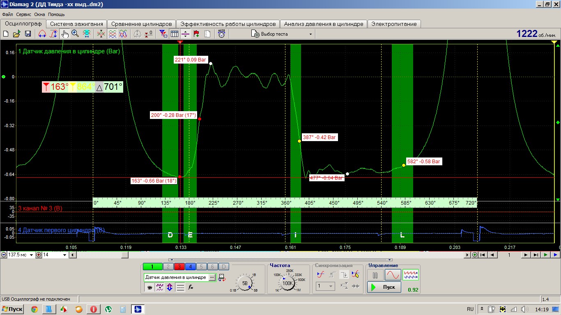The image size is (561, 315).
Task: Adjust the 5B voltage range knob
Action: pyautogui.click(x=245, y=283)
